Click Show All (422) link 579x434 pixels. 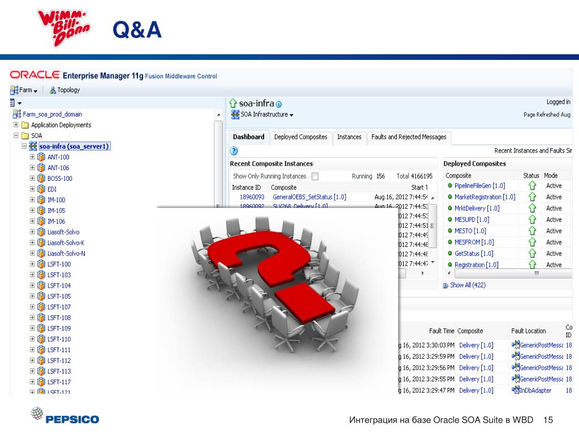point(468,285)
